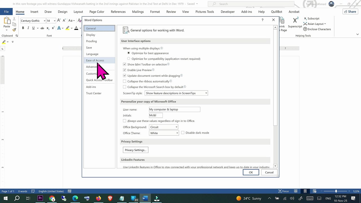Check Disable dark mode checkbox

(x=183, y=133)
